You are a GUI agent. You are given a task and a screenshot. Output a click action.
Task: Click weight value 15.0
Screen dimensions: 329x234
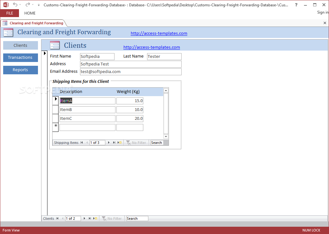pos(130,101)
